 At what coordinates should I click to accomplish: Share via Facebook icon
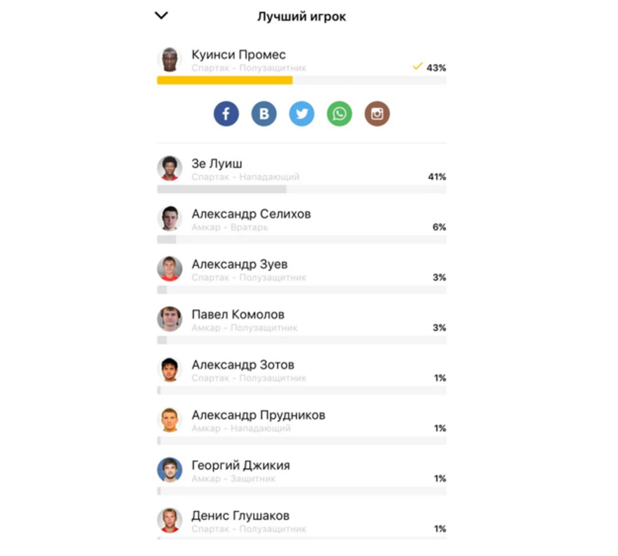tap(226, 114)
